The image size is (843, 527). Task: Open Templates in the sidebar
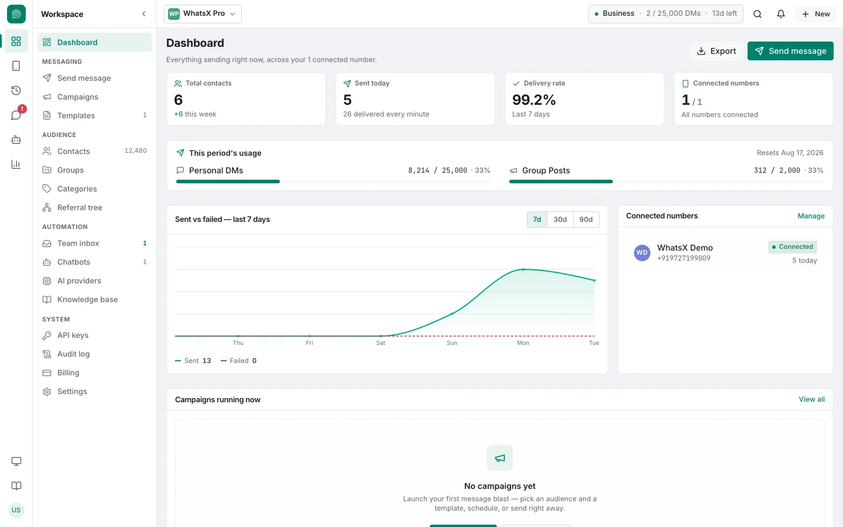click(94, 115)
